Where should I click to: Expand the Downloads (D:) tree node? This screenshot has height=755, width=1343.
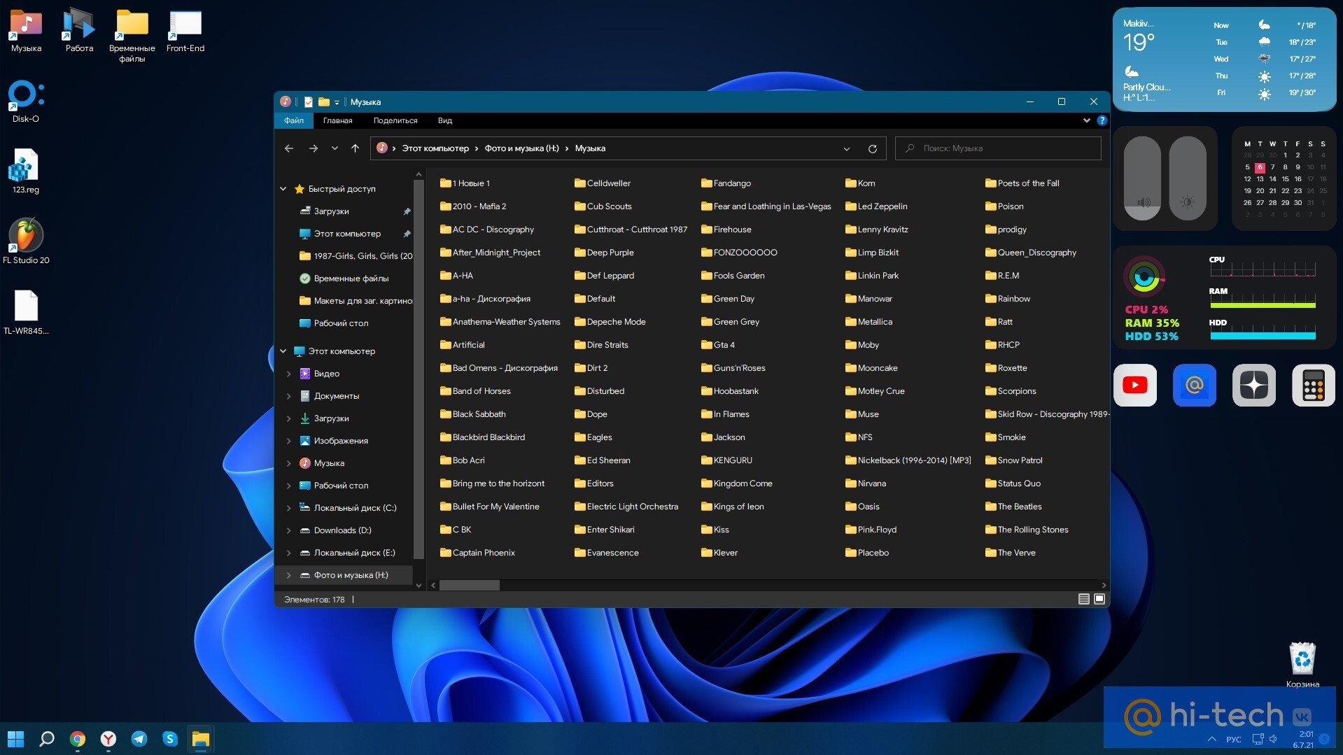pos(288,530)
